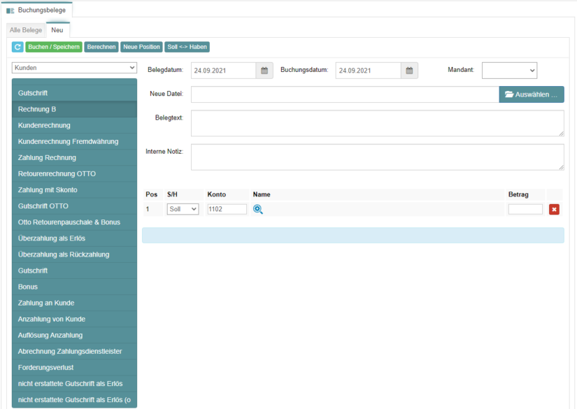
Task: Click the account search magnifier icon
Action: (x=258, y=209)
